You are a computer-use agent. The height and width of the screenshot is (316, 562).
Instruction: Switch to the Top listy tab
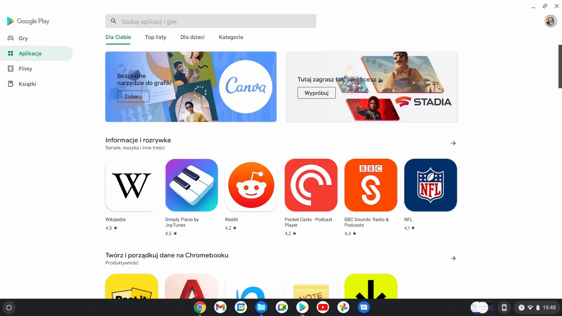156,37
